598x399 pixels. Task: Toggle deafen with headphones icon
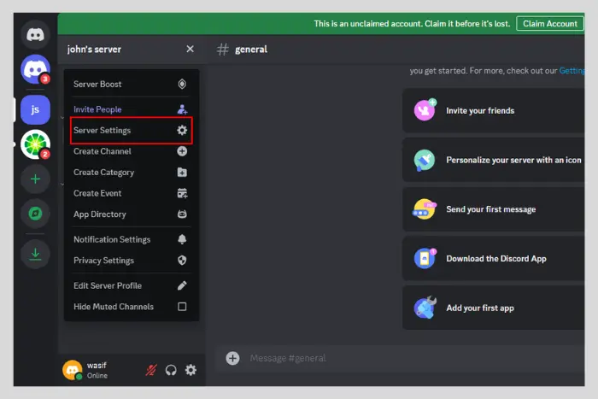pos(171,370)
